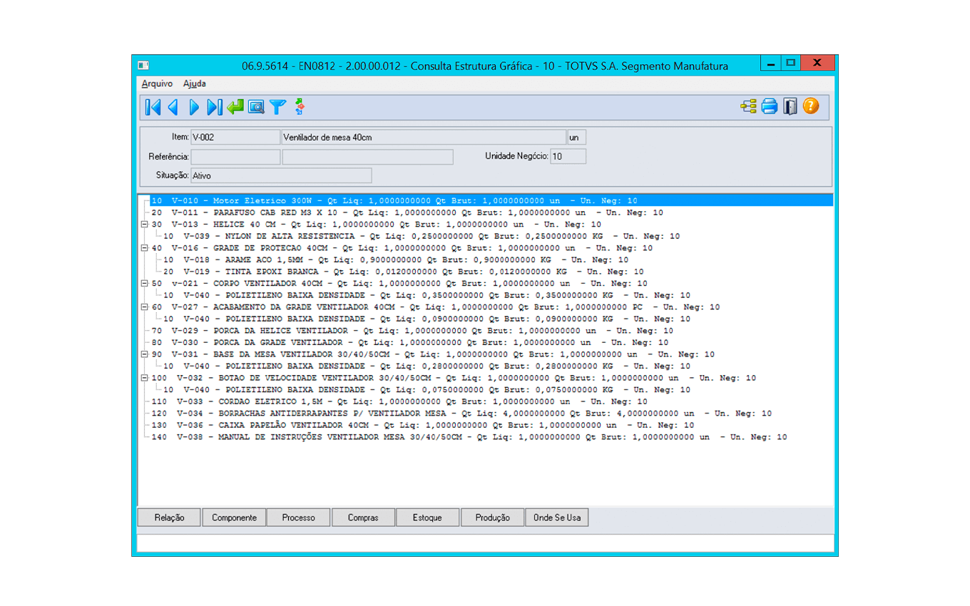
Task: Go to the first record using the toolbar
Action: tap(153, 107)
